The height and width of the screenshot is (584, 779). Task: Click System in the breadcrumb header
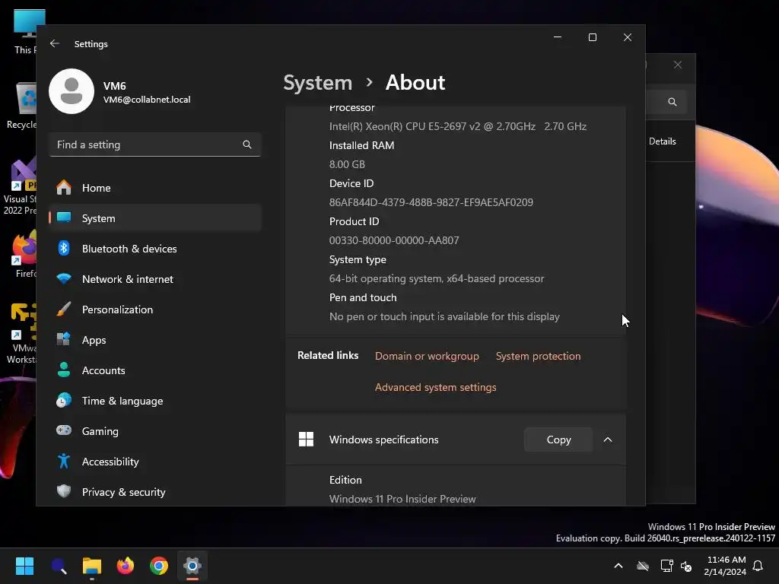(x=317, y=82)
